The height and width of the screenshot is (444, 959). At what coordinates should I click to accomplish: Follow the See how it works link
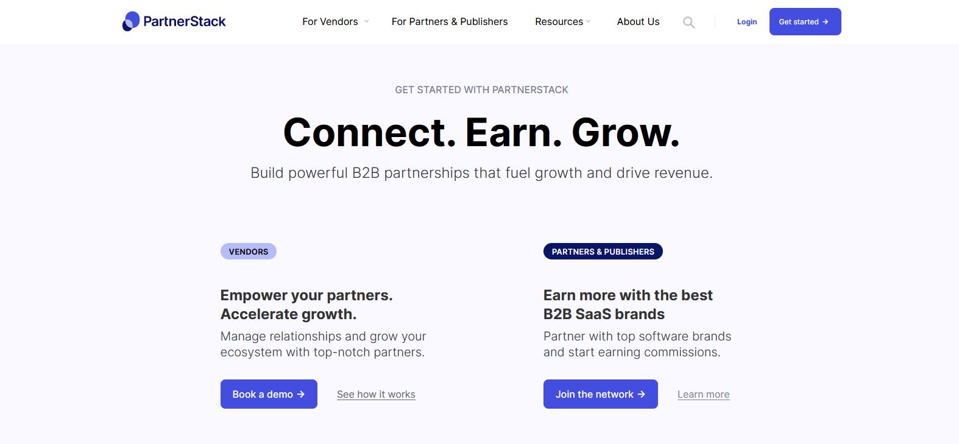pos(376,395)
